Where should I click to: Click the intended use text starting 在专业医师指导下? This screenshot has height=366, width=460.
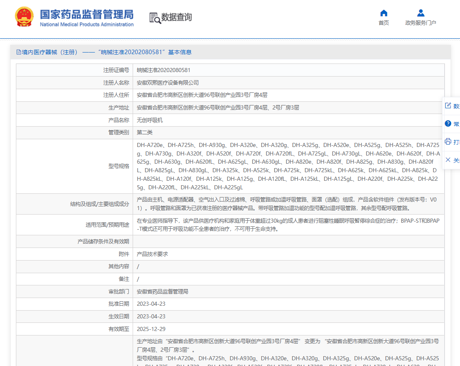click(x=288, y=225)
